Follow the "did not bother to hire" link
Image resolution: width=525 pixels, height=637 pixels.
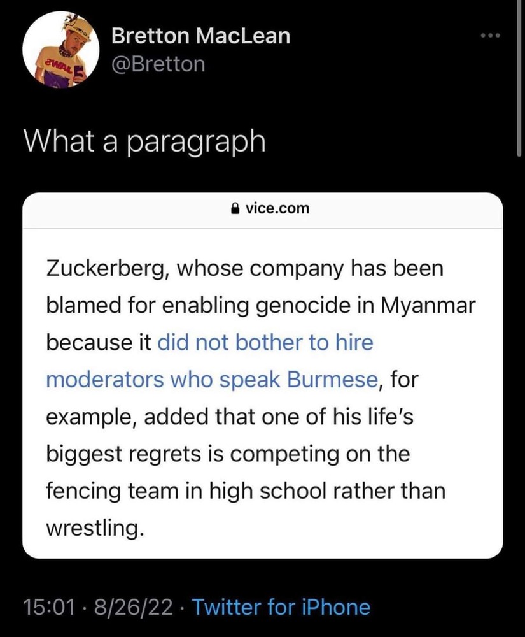(265, 343)
